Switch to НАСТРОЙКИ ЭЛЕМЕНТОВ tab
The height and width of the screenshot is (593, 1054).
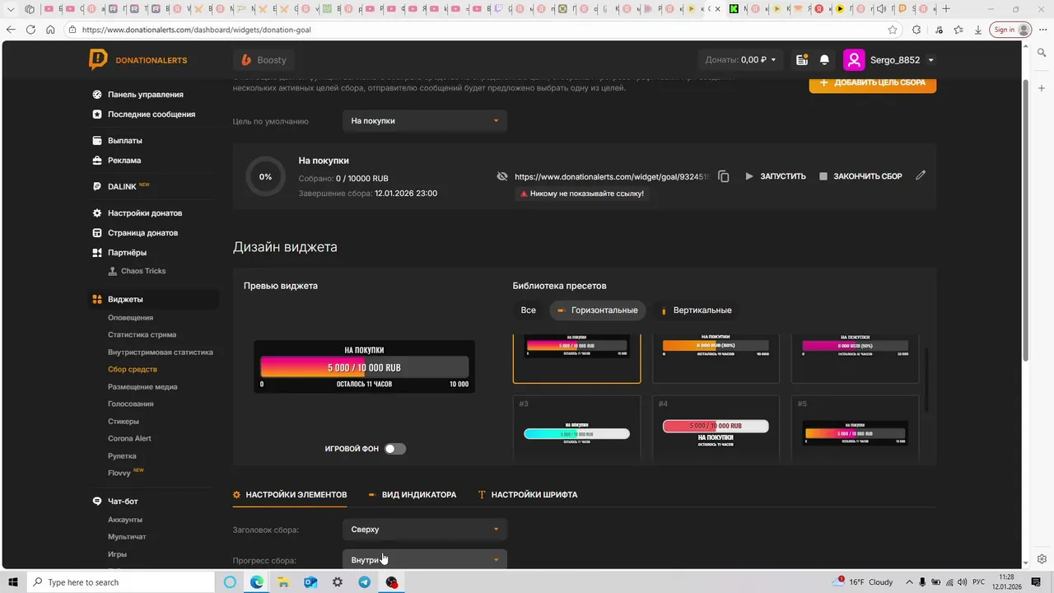coord(290,495)
